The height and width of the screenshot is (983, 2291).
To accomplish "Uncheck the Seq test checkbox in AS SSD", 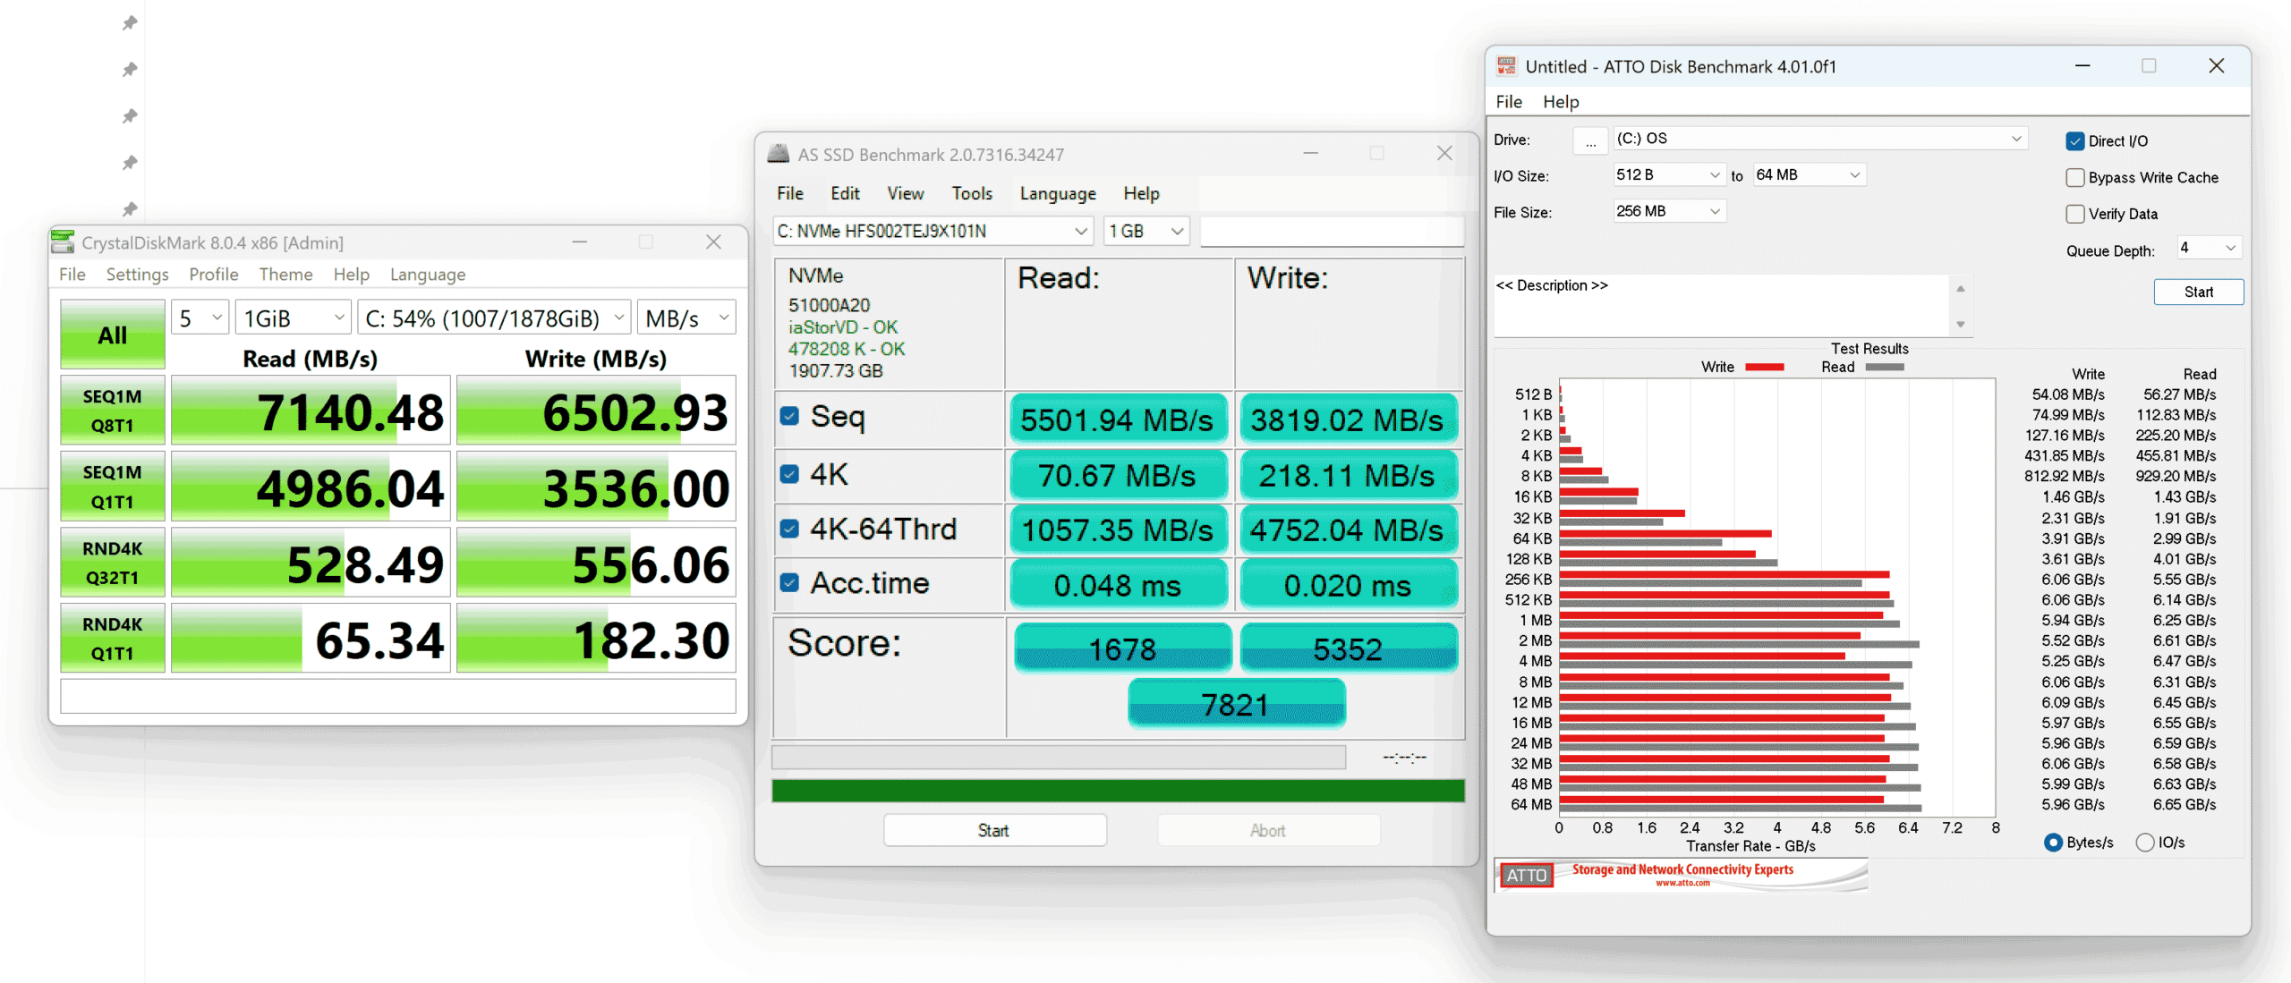I will tap(789, 416).
